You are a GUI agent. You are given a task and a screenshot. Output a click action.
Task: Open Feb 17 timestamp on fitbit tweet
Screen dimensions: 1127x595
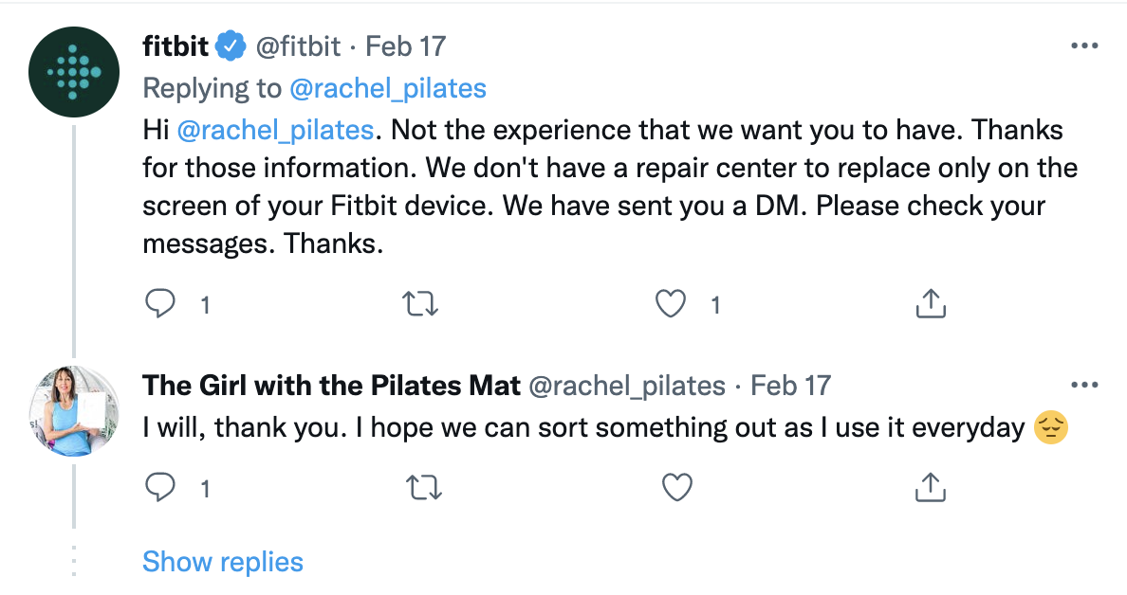pos(405,45)
